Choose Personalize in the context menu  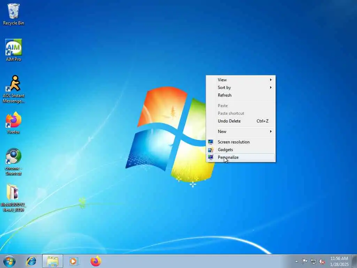[241, 157]
